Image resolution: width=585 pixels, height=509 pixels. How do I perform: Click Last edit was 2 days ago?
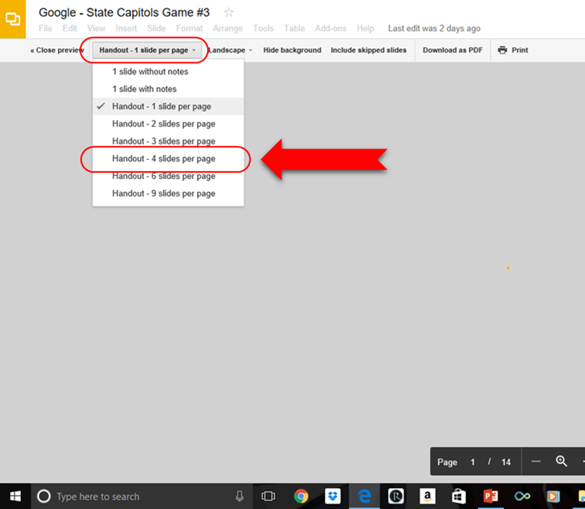coord(434,28)
